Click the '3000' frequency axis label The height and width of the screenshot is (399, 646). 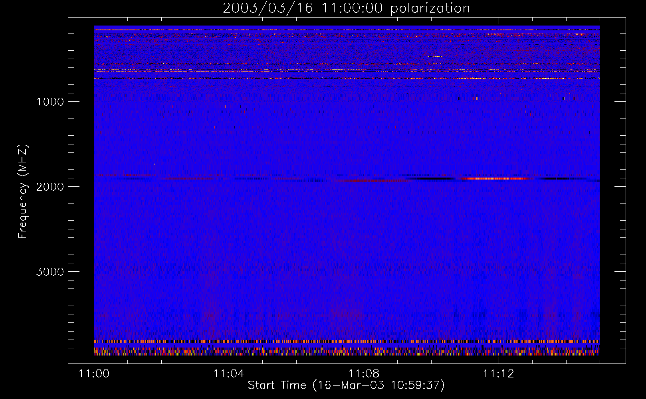pyautogui.click(x=50, y=272)
